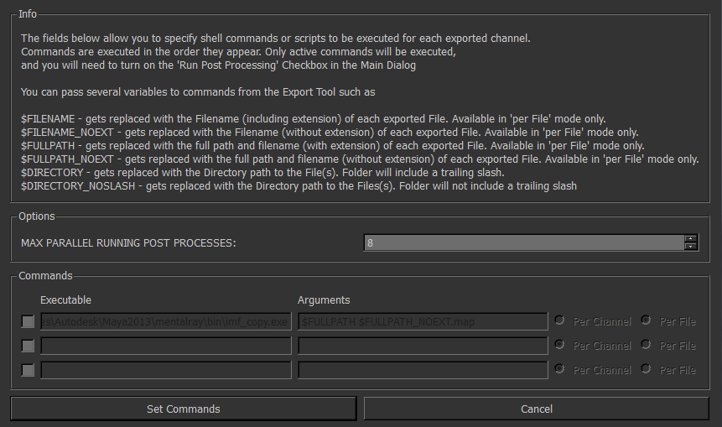Select Per File for second command
722x427 pixels.
point(646,345)
